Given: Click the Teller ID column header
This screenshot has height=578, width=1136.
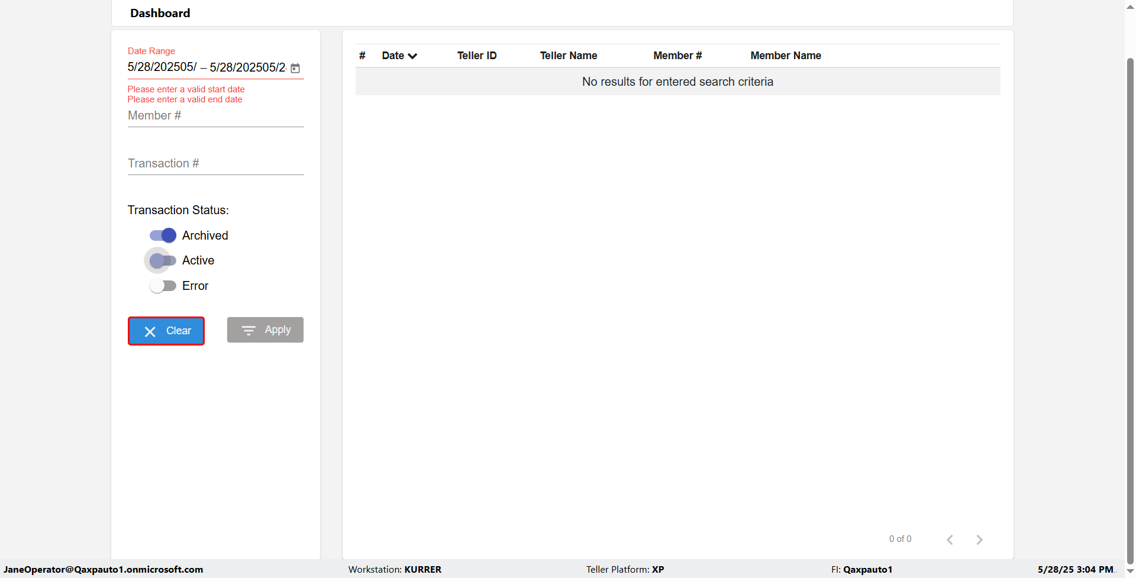Looking at the screenshot, I should coord(477,56).
